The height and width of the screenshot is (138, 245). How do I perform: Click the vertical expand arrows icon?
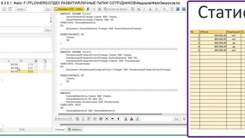click(118, 119)
